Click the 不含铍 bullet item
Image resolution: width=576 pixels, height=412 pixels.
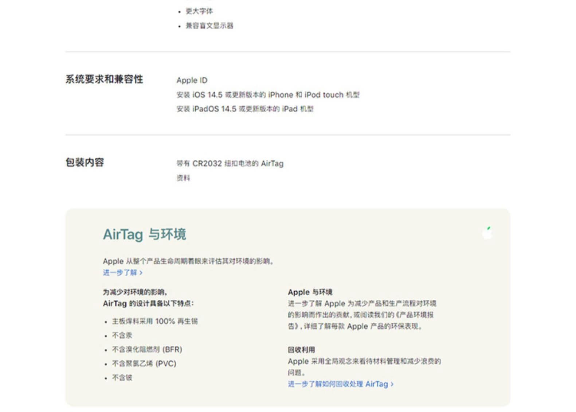pyautogui.click(x=122, y=378)
